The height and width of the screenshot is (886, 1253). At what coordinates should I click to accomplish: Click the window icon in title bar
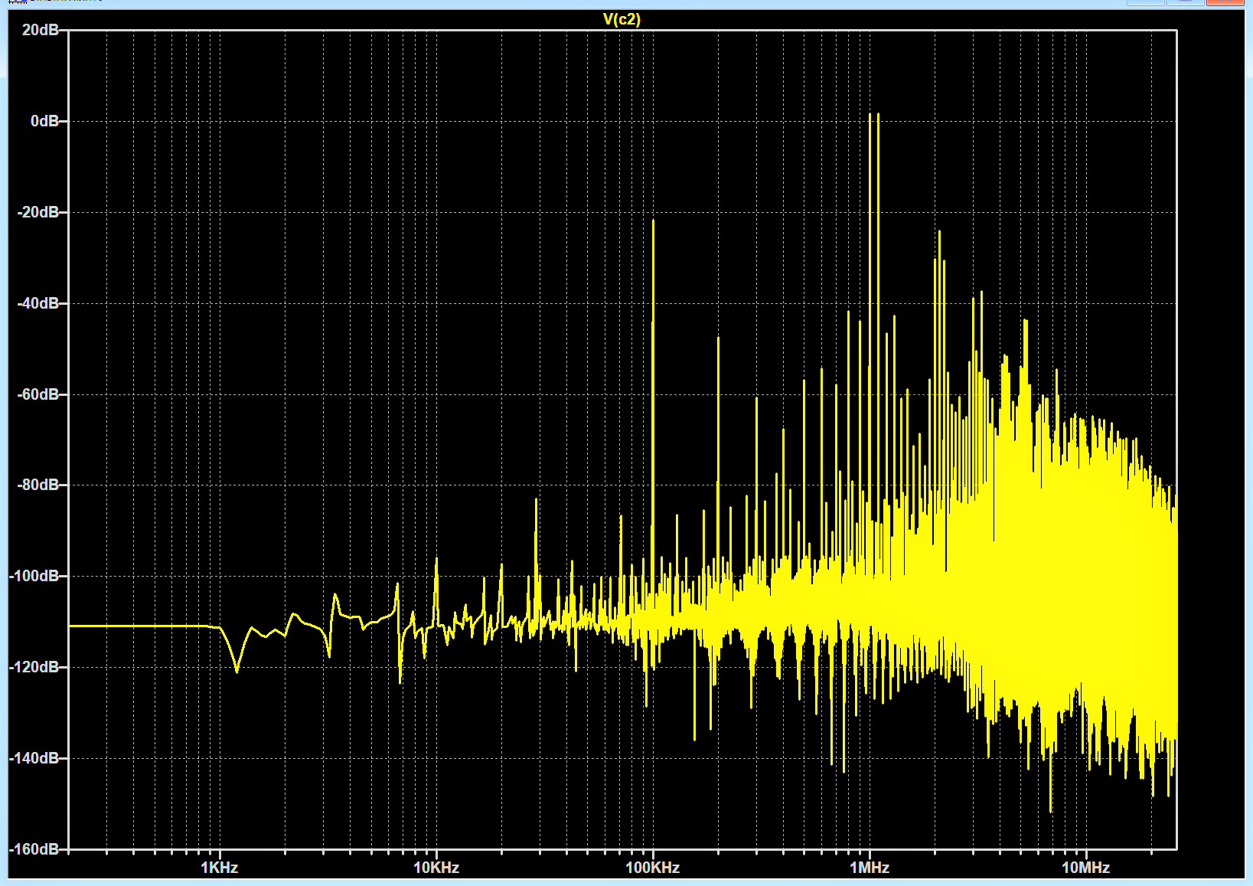[x=17, y=2]
